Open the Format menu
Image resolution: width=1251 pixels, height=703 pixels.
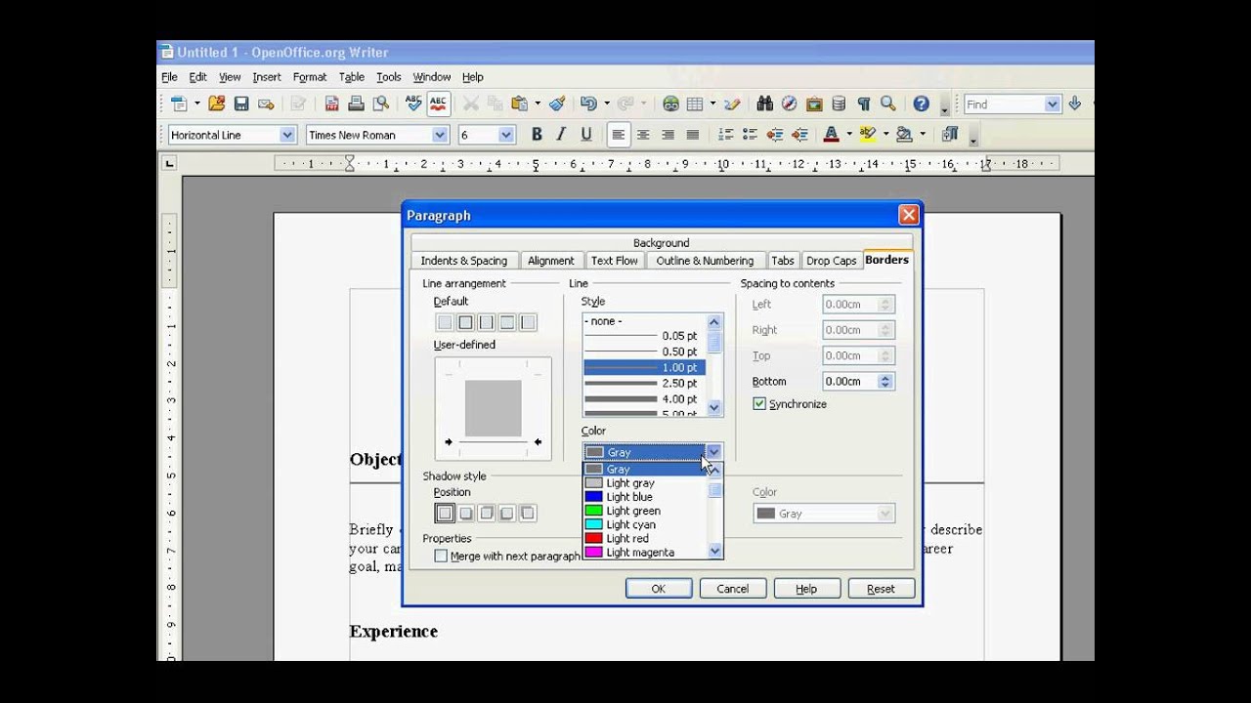310,77
